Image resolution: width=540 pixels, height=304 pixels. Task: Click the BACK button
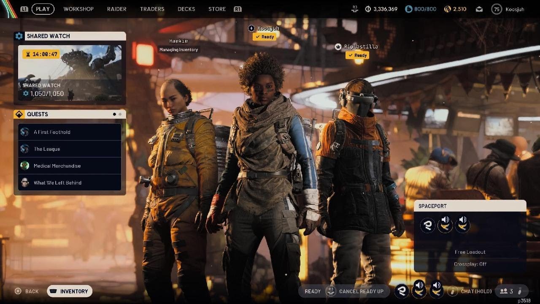point(27,291)
